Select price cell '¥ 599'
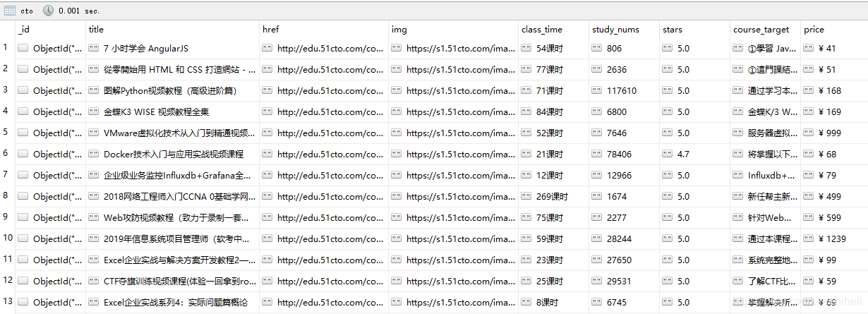The height and width of the screenshot is (314, 868). (x=834, y=218)
